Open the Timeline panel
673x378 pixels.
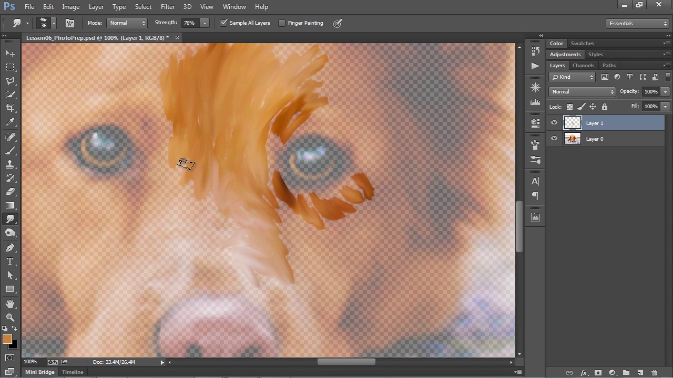73,372
